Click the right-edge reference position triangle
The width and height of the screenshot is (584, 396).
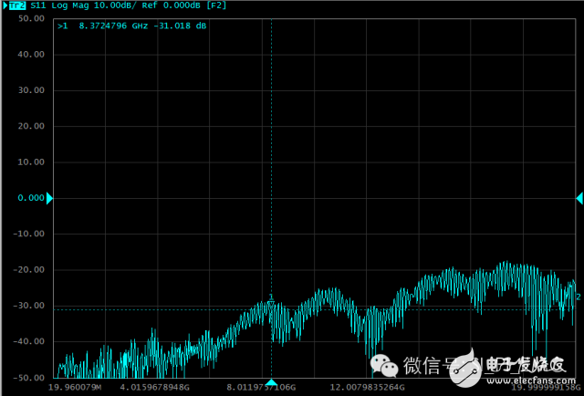click(579, 198)
